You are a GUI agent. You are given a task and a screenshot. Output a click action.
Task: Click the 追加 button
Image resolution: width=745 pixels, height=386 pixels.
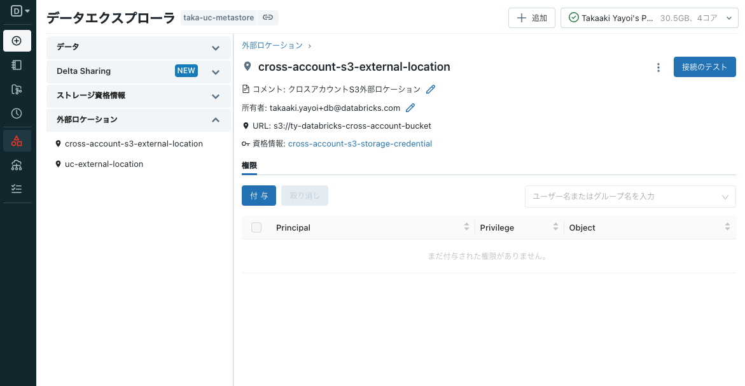(532, 18)
